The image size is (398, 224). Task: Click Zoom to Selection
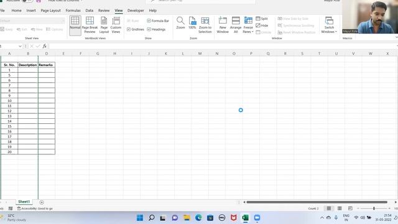[x=205, y=25]
